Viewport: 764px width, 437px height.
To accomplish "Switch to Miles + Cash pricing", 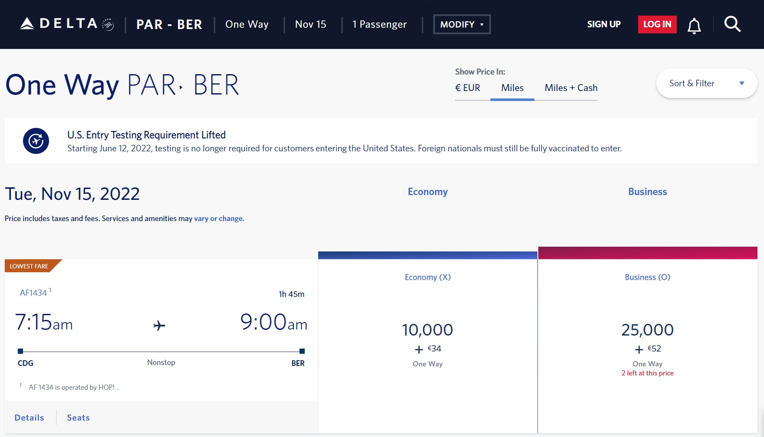I will coord(571,88).
